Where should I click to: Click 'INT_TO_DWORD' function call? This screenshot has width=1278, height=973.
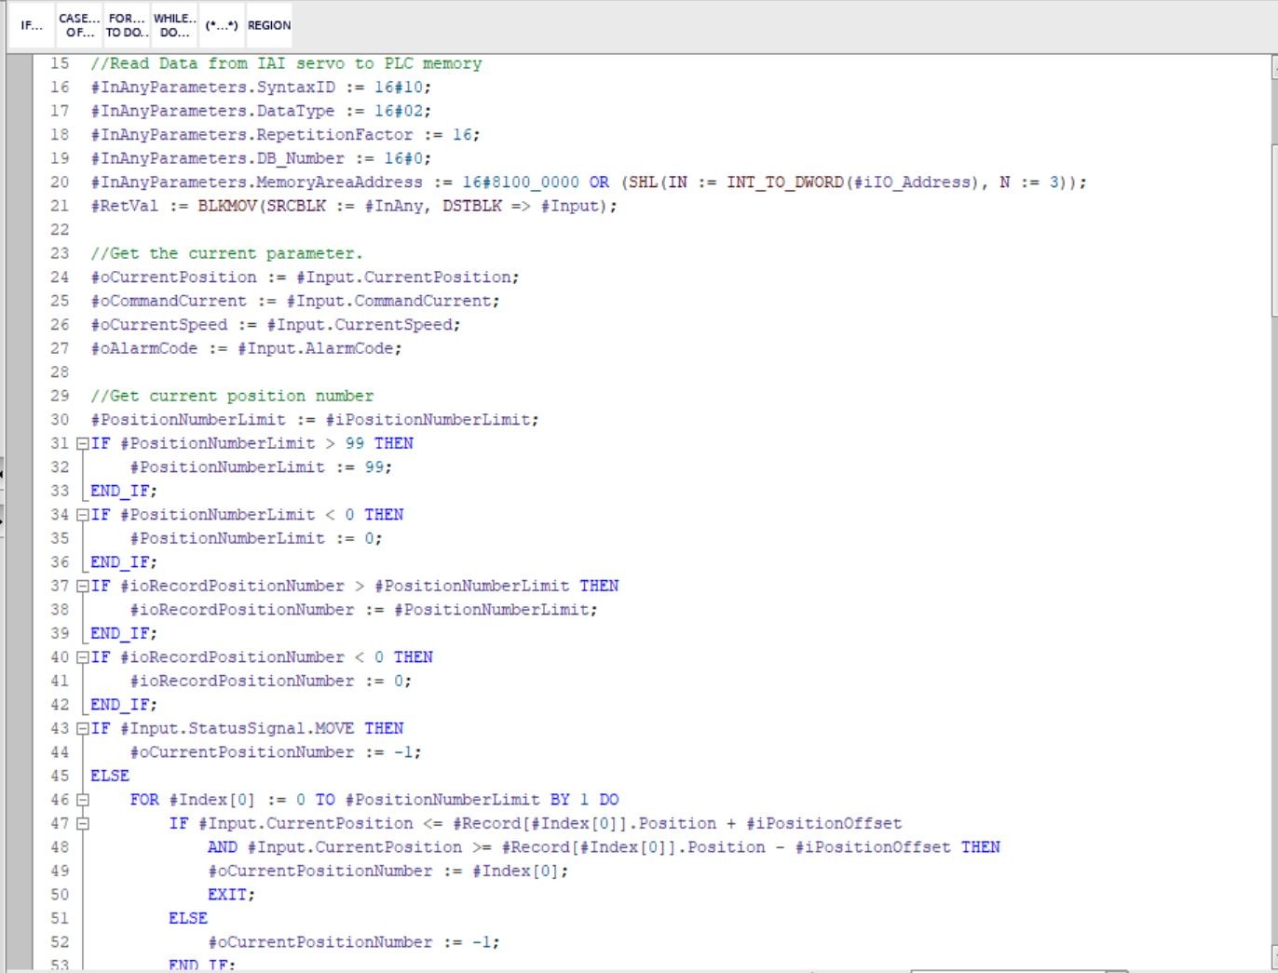click(x=785, y=182)
